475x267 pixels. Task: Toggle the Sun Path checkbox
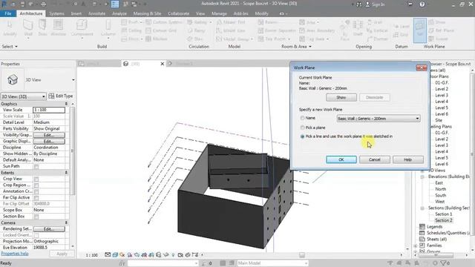click(x=36, y=166)
